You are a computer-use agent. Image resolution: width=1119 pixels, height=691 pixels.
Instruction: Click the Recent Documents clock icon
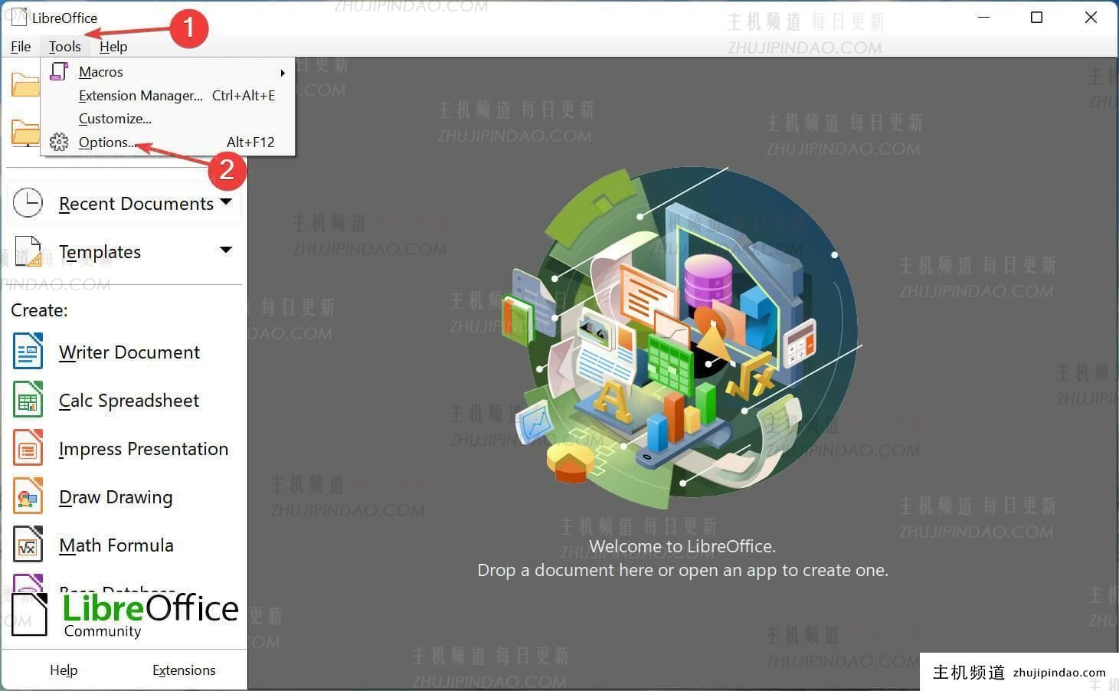[28, 201]
